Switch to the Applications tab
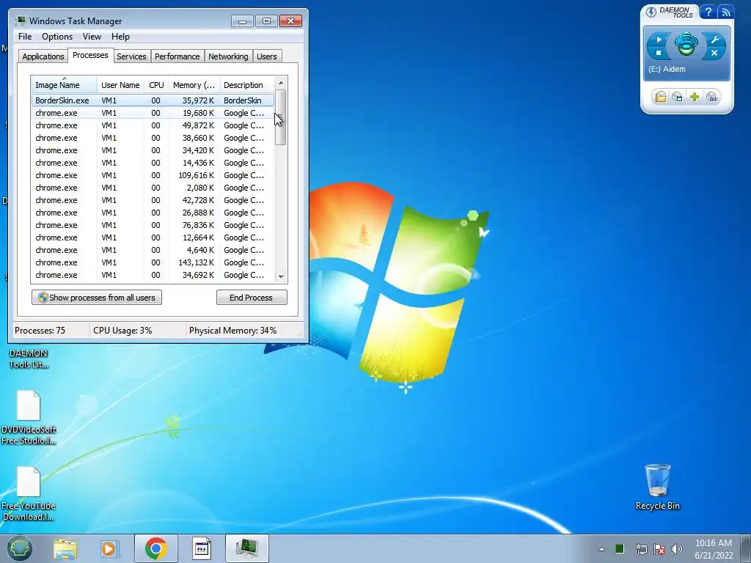This screenshot has height=563, width=751. pos(43,56)
